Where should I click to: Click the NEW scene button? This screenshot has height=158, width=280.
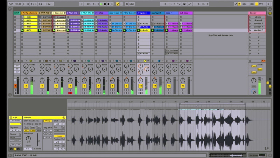coord(132,4)
